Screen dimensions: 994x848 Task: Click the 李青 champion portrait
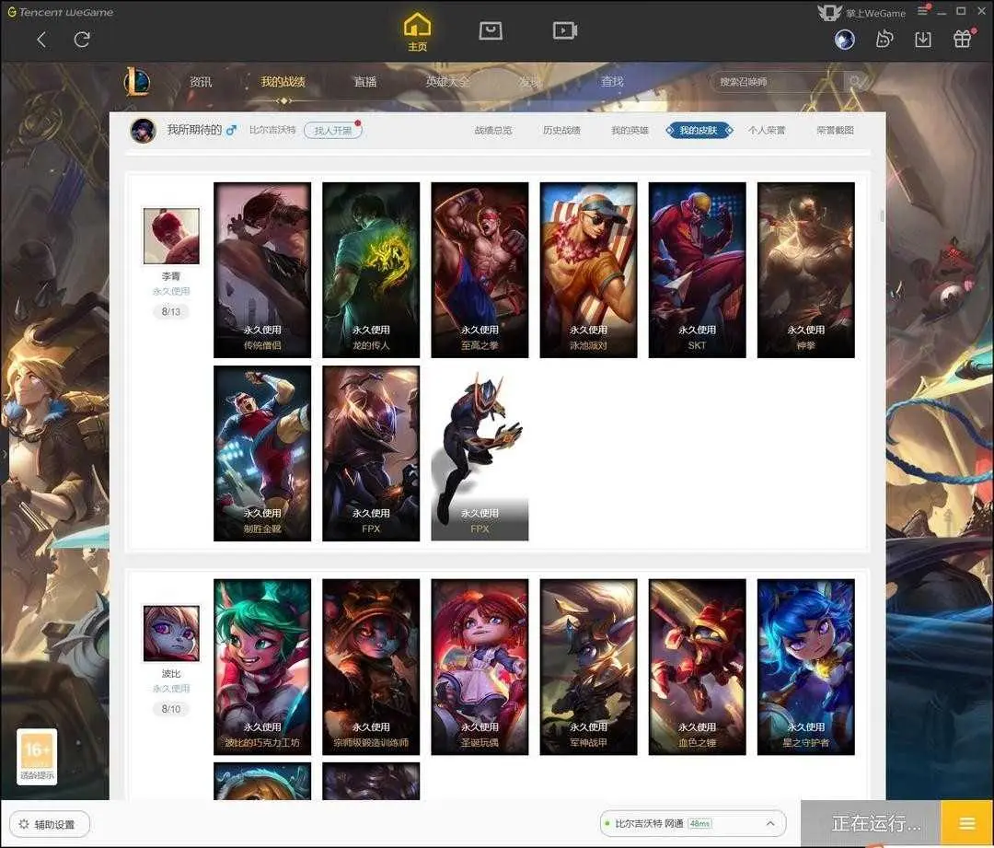point(171,236)
